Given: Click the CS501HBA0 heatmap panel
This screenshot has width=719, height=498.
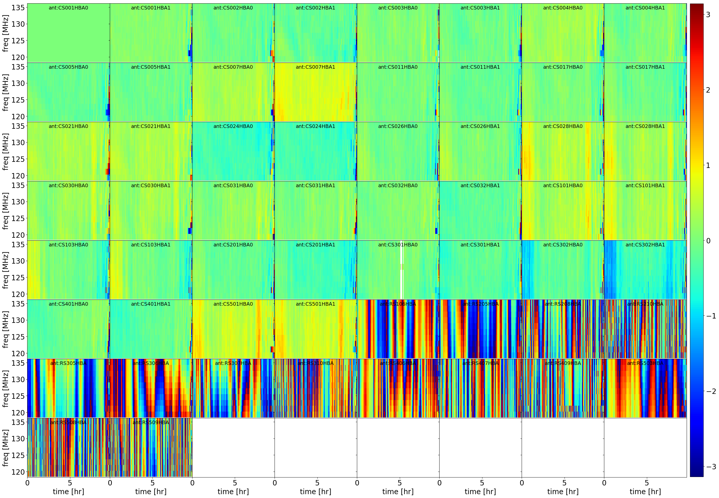Looking at the screenshot, I should point(233,329).
